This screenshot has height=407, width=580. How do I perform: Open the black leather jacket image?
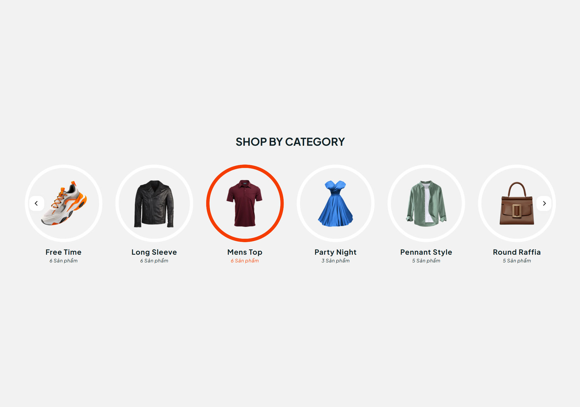click(154, 203)
